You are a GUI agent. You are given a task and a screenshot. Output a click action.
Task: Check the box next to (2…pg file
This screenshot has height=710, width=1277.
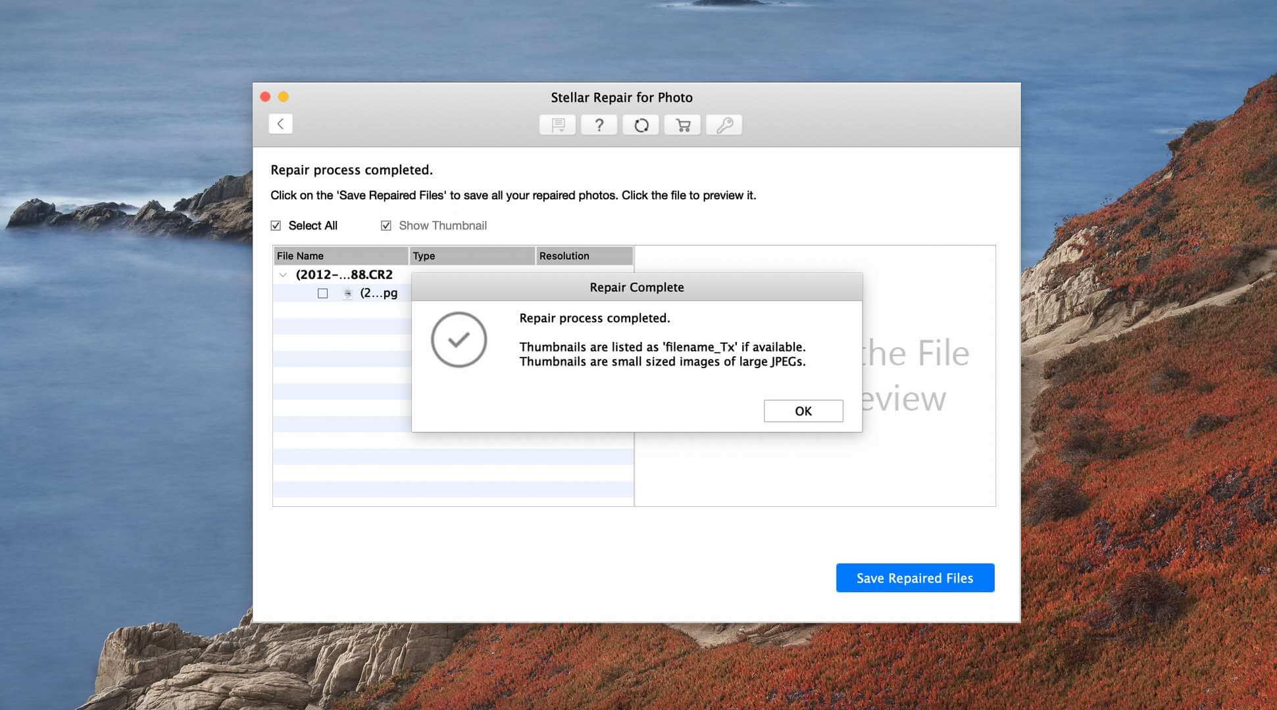[322, 293]
